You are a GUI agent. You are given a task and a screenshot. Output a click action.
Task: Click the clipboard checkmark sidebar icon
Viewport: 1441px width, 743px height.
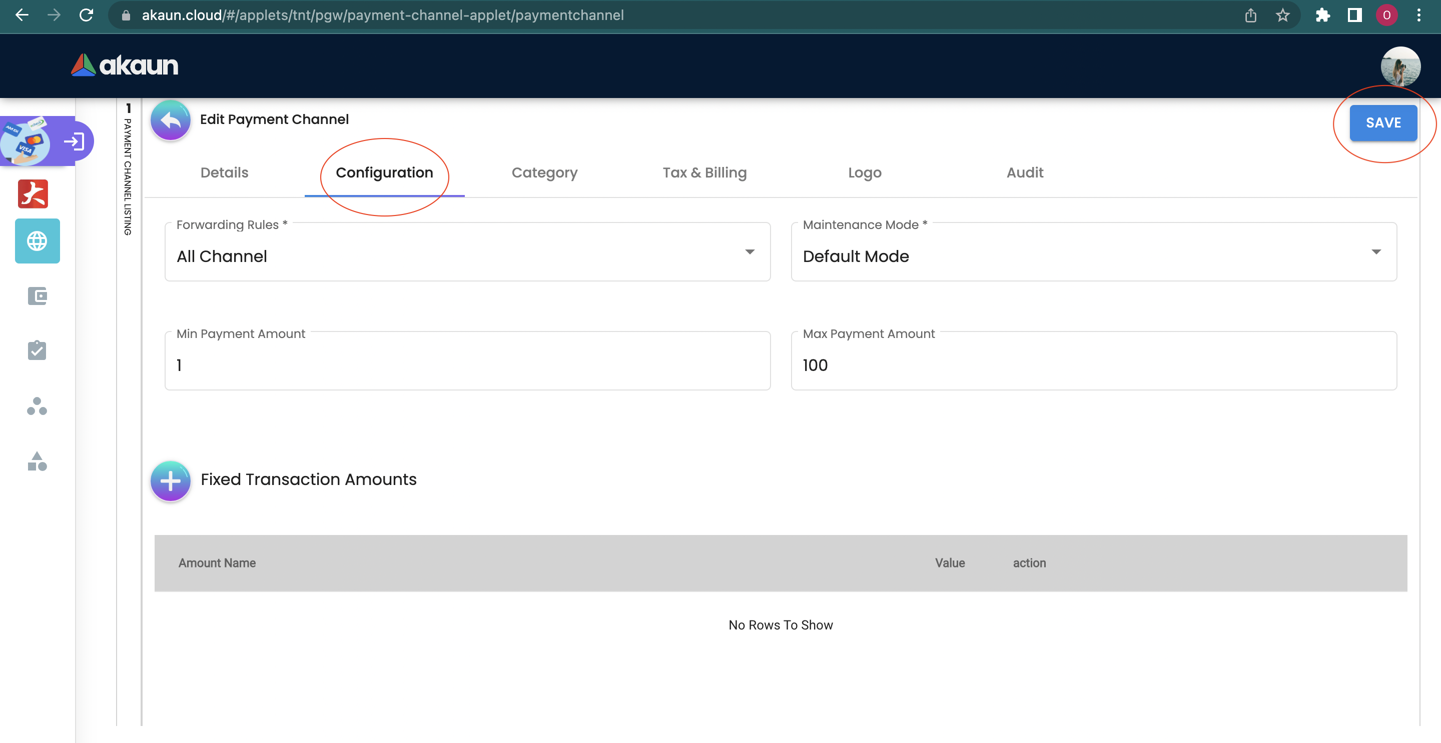pos(38,350)
